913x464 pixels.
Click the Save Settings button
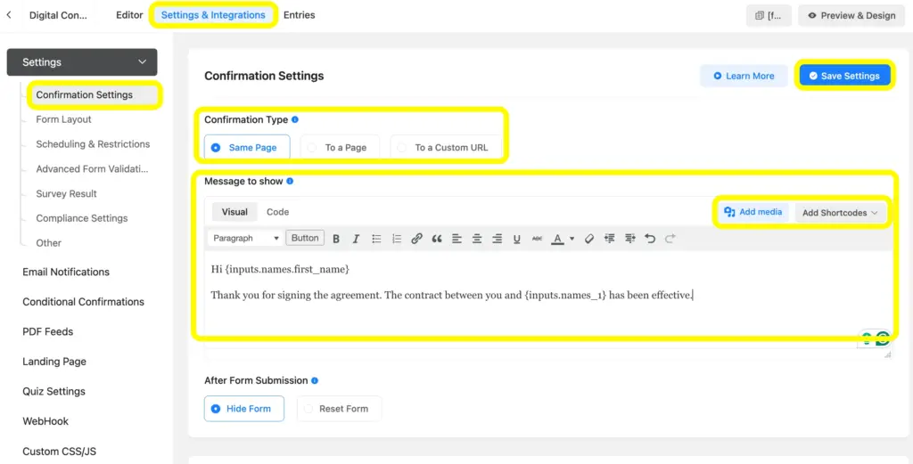pos(844,76)
